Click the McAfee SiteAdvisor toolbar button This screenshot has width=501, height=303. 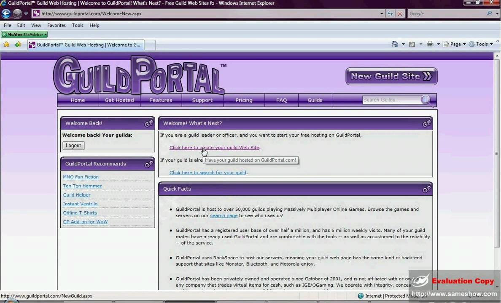coord(24,35)
